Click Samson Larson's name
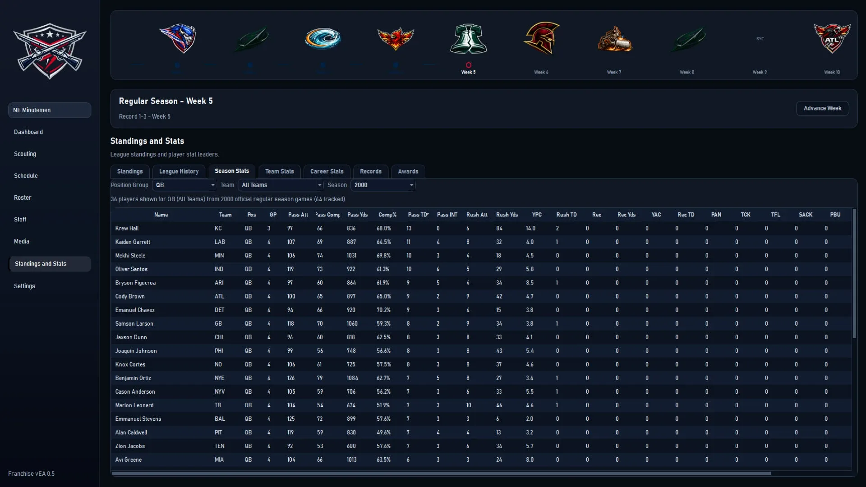866x487 pixels. (x=134, y=323)
